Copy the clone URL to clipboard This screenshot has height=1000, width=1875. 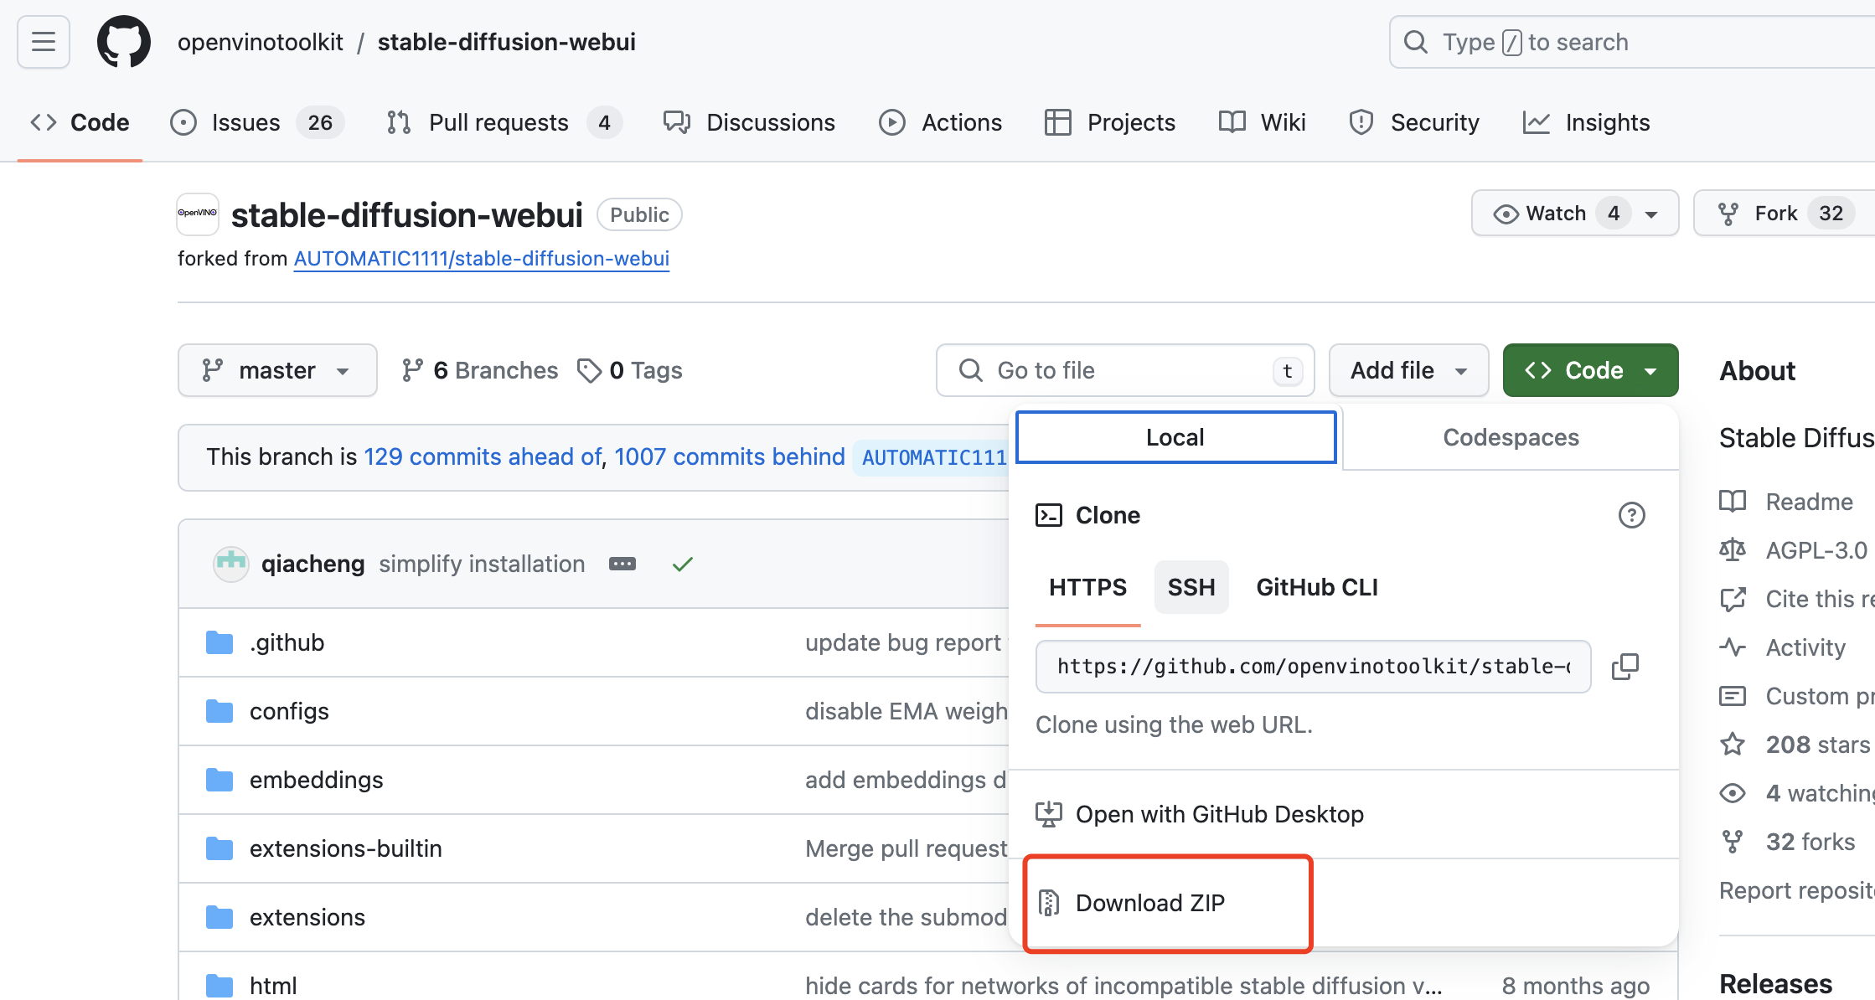[x=1625, y=667]
